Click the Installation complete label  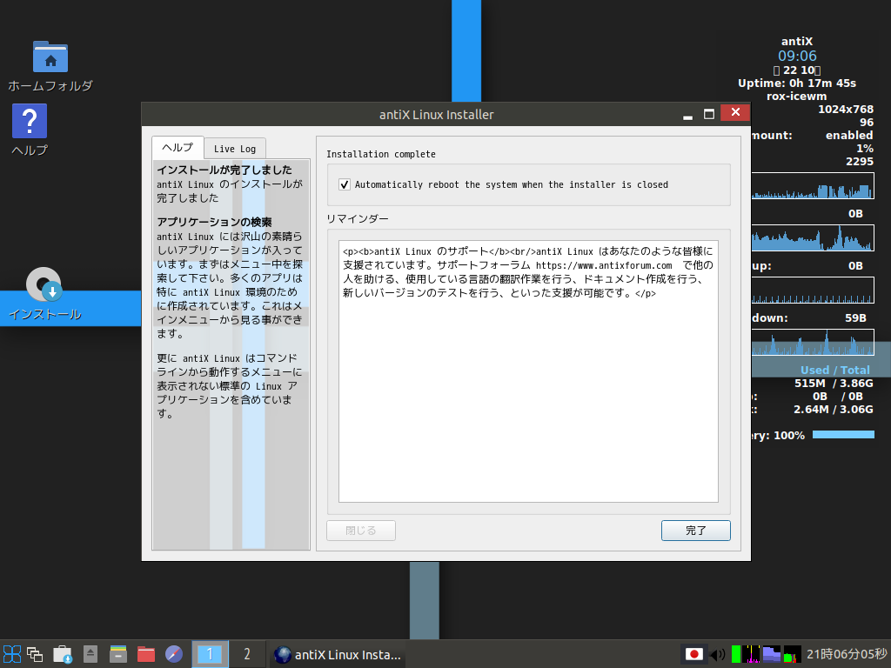click(381, 154)
